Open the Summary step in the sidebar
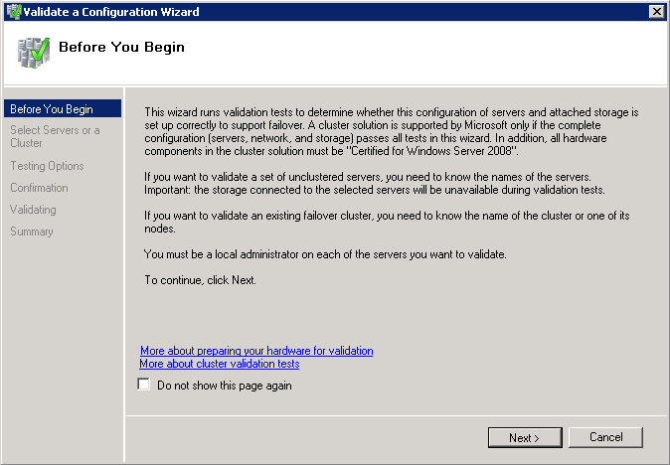670x465 pixels. coord(31,232)
